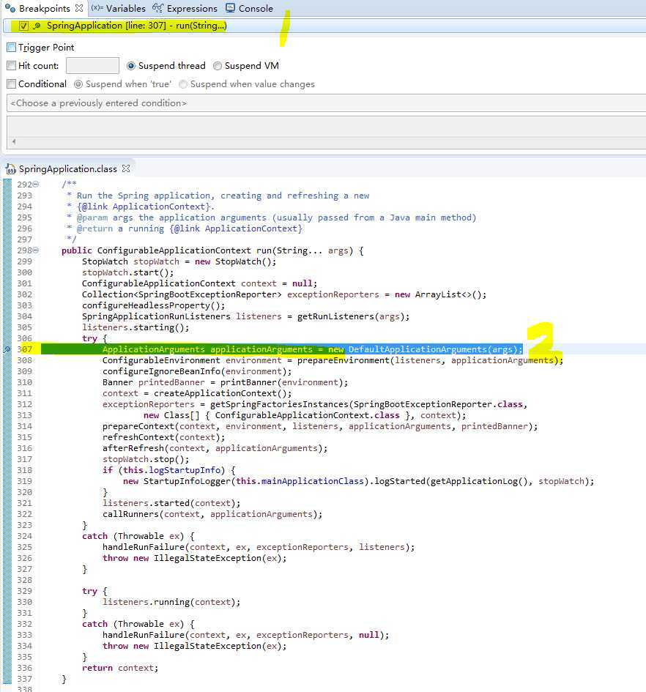646x692 pixels.
Task: Click the listeners.running(context) statement
Action: pyautogui.click(x=171, y=602)
